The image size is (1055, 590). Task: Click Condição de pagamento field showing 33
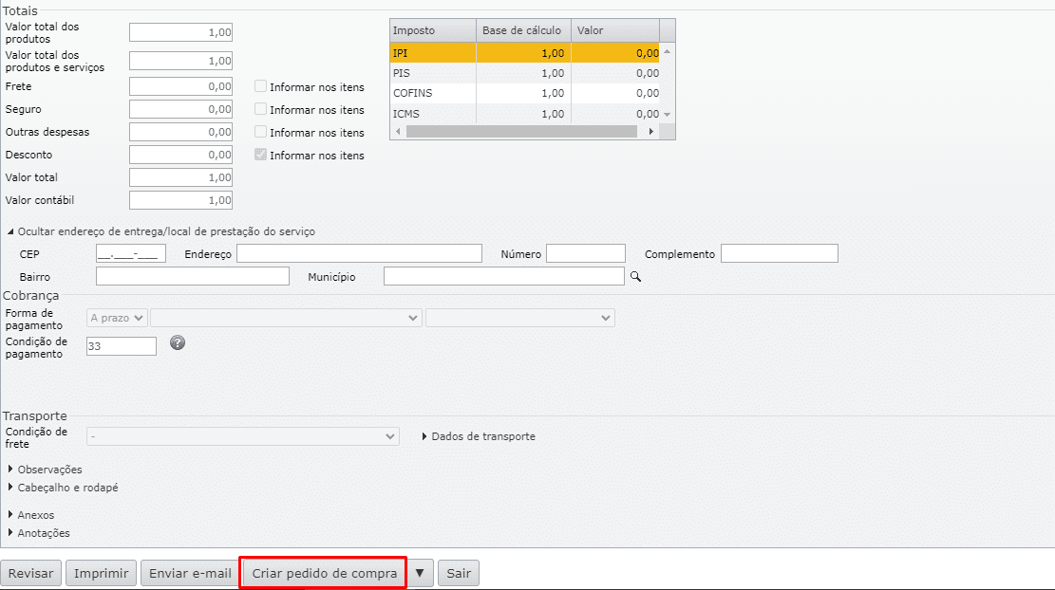click(x=122, y=346)
